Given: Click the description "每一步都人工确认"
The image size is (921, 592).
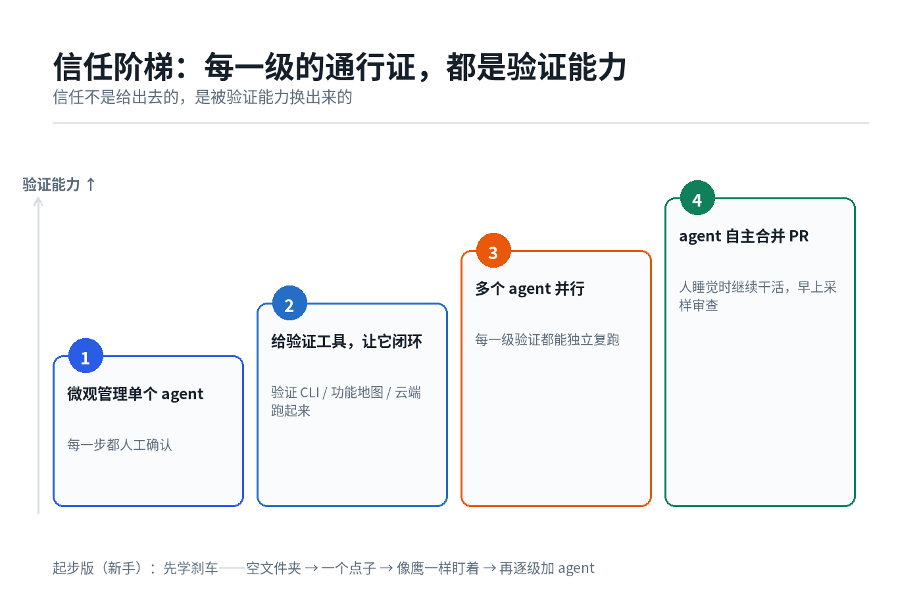Looking at the screenshot, I should tap(120, 445).
